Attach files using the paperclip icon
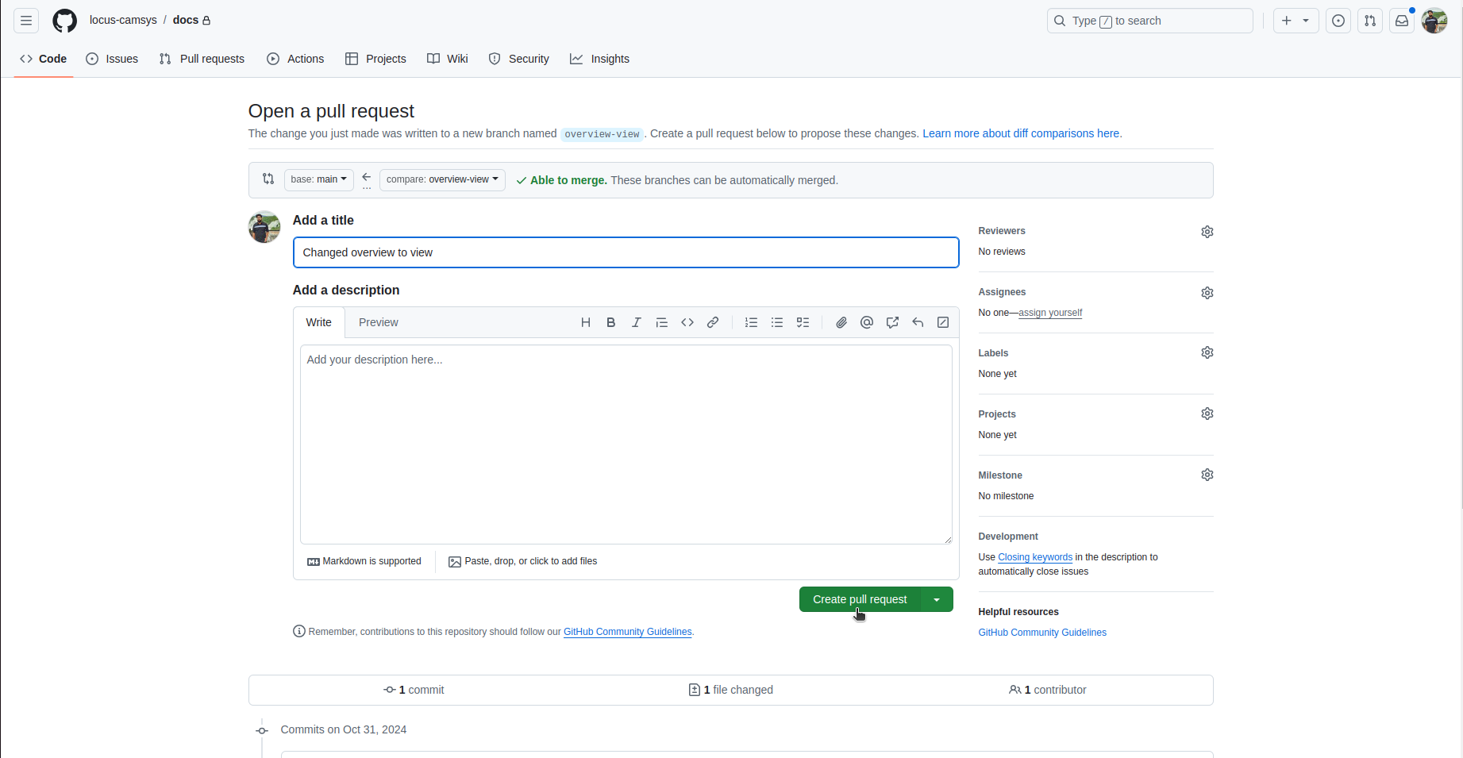The height and width of the screenshot is (758, 1463). (x=841, y=322)
